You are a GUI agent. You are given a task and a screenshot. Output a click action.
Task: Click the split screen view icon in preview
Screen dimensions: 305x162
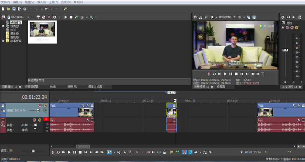212,17
